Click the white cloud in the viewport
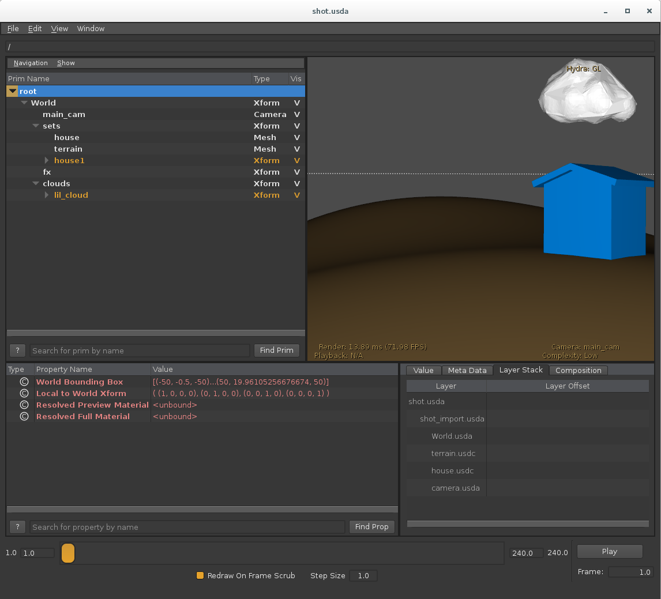 coord(587,93)
